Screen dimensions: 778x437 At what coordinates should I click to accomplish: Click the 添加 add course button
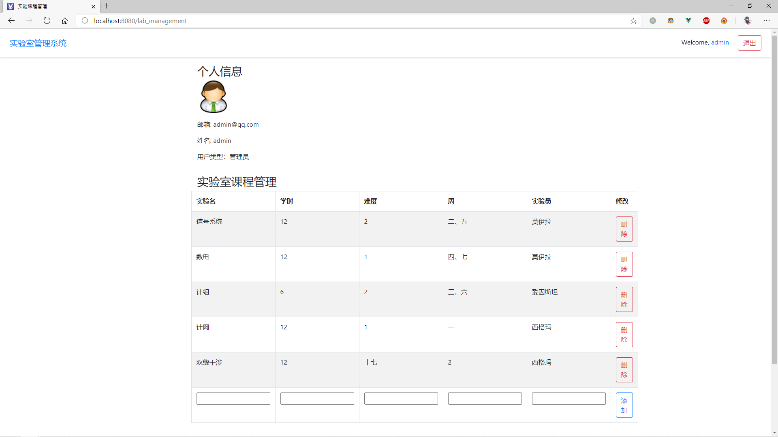(624, 405)
